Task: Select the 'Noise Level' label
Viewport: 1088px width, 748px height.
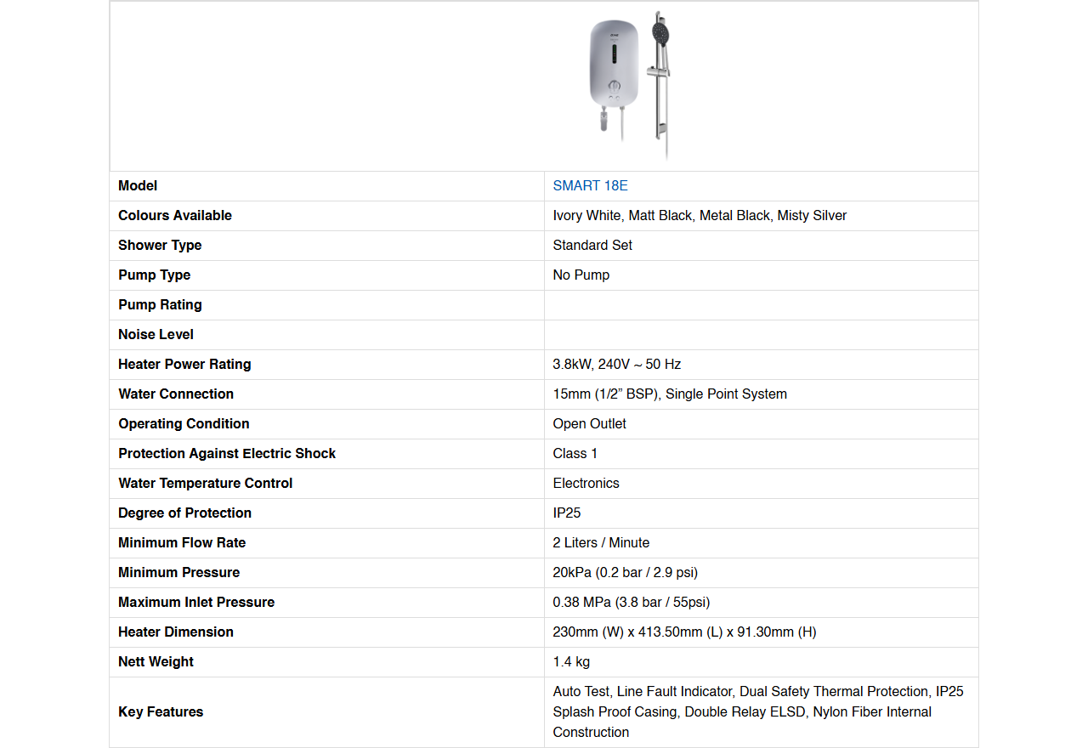Action: point(156,334)
